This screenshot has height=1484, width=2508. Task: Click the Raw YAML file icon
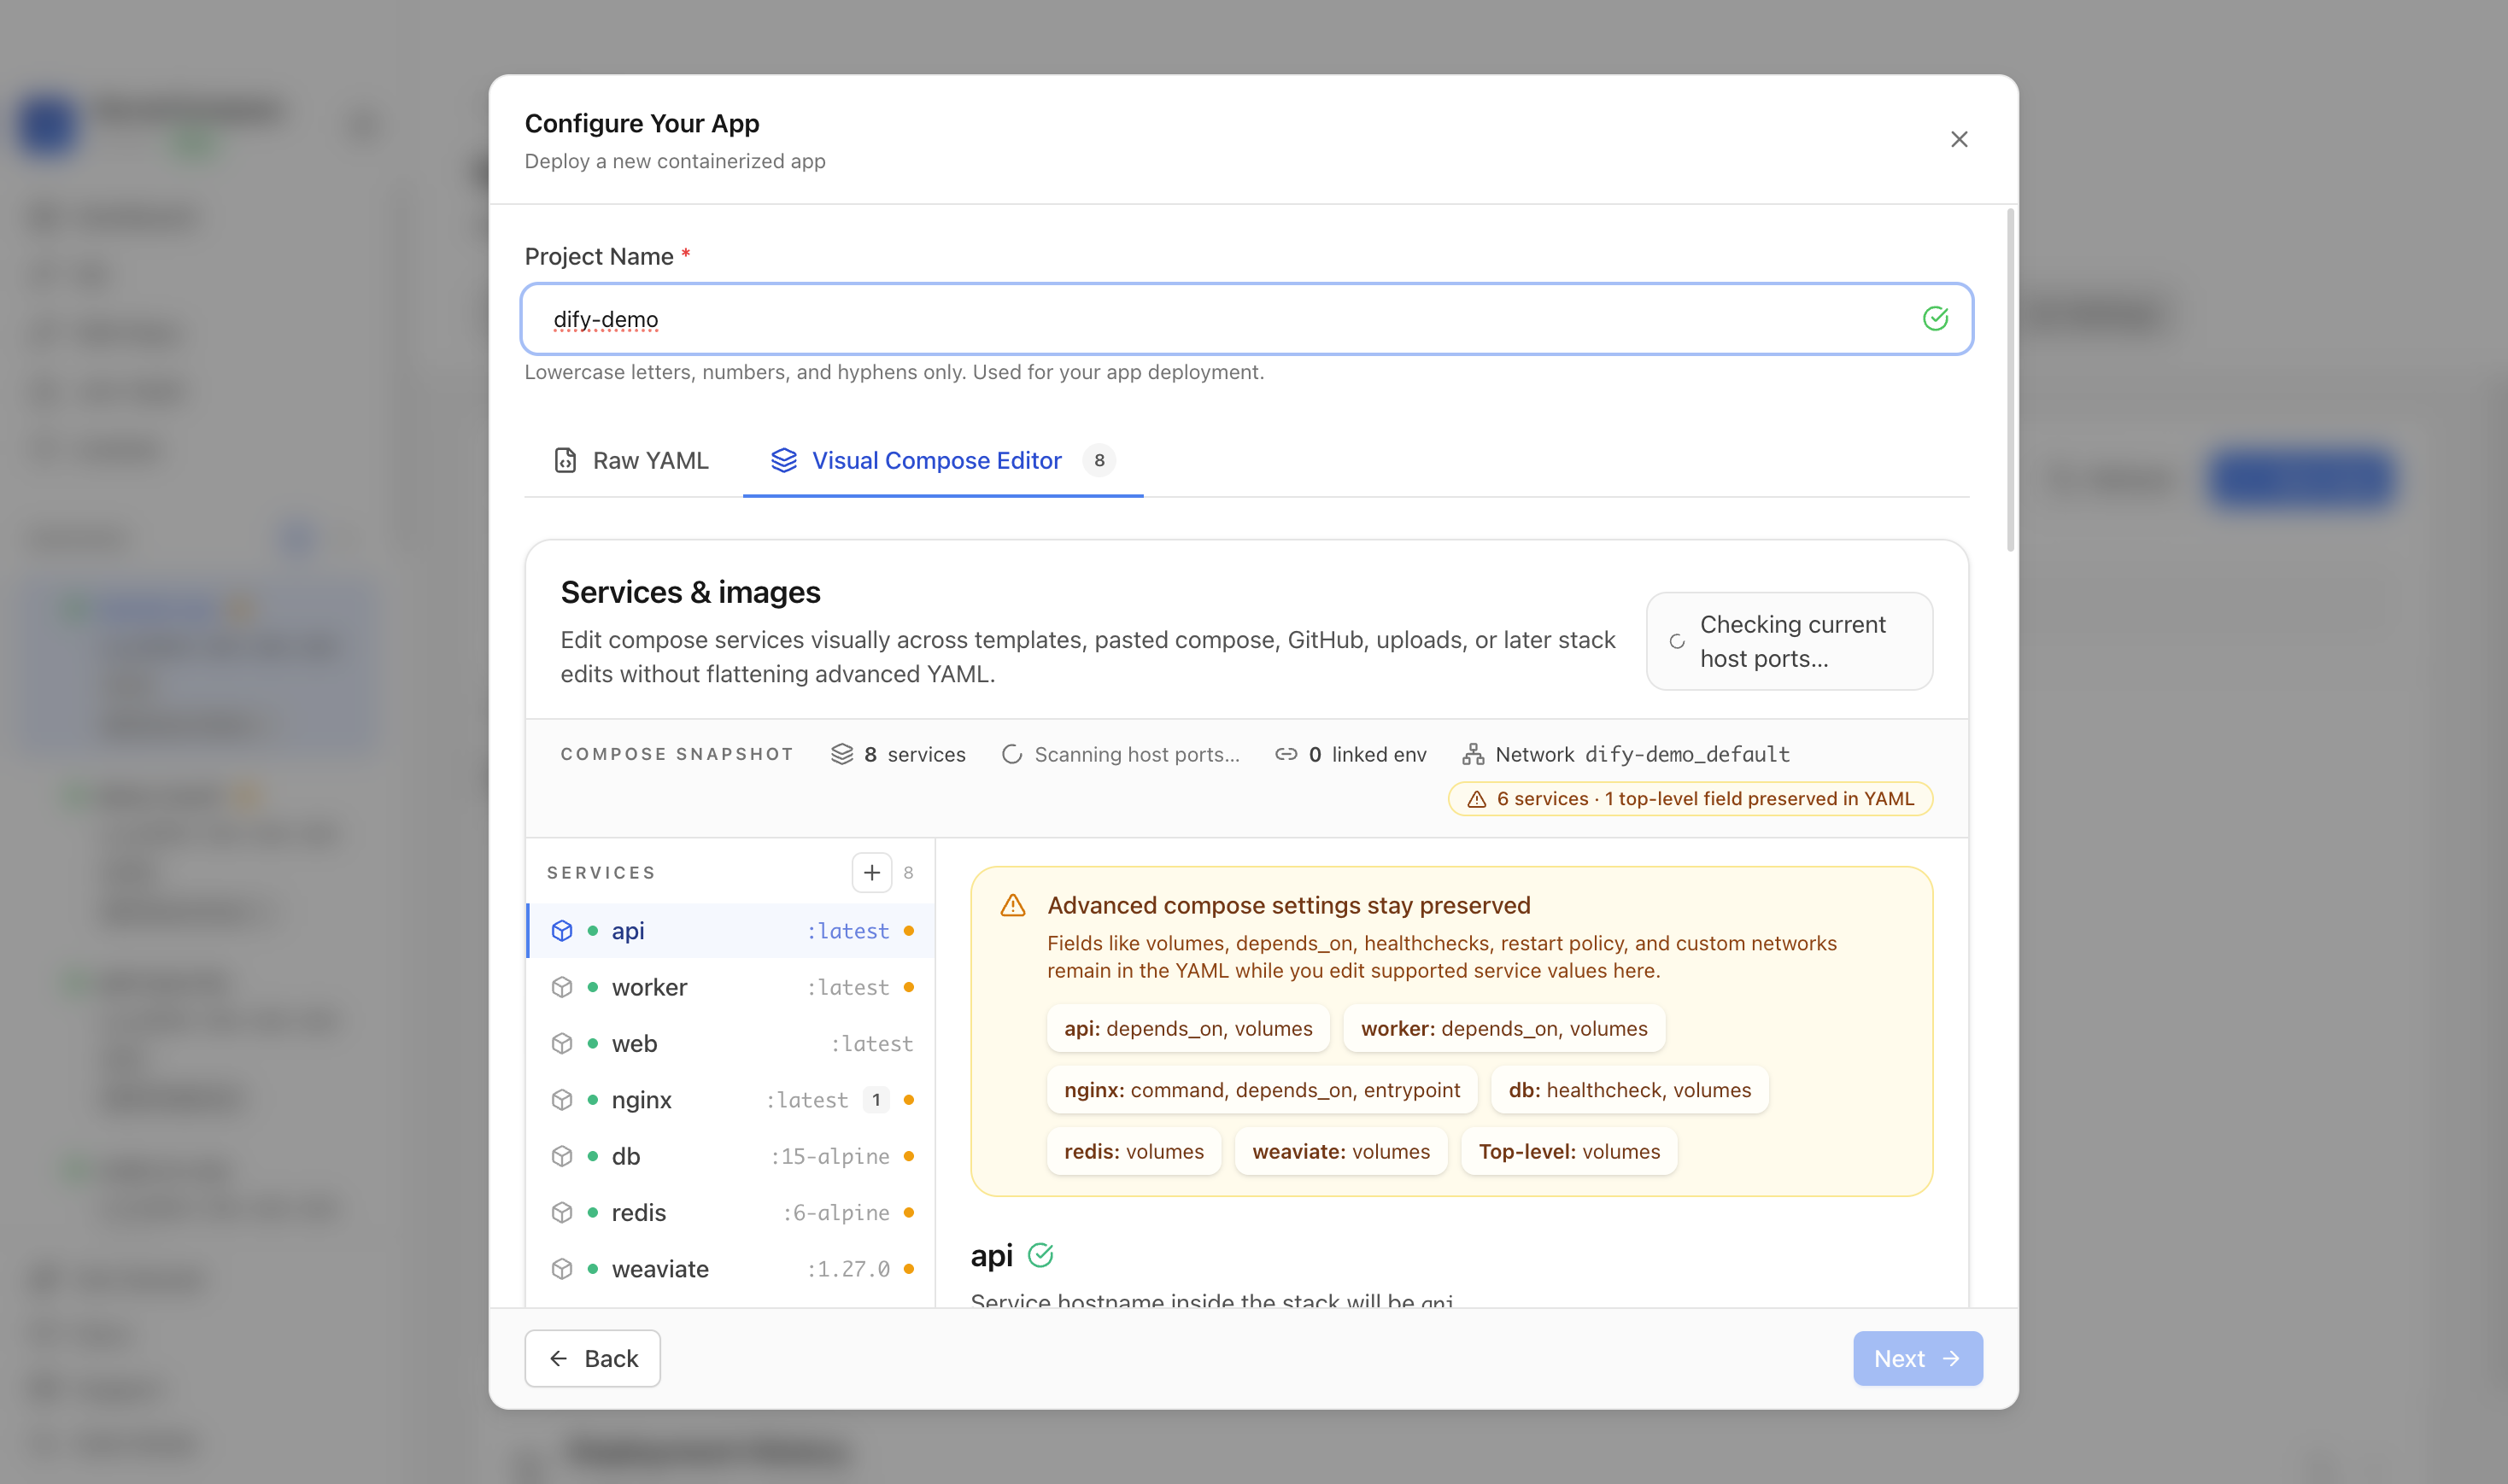click(565, 460)
